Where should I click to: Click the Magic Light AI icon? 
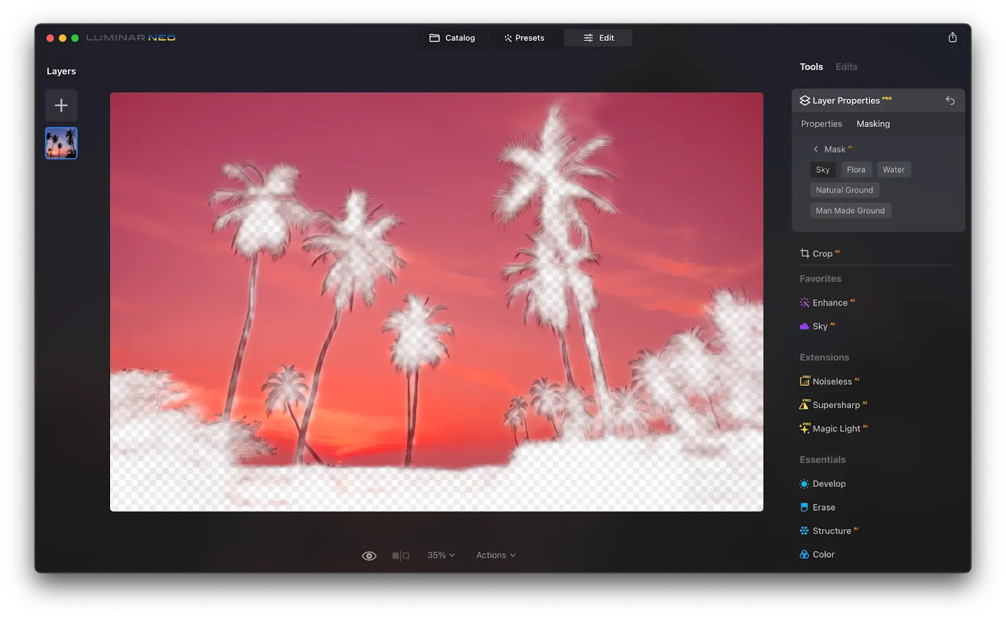coord(804,428)
